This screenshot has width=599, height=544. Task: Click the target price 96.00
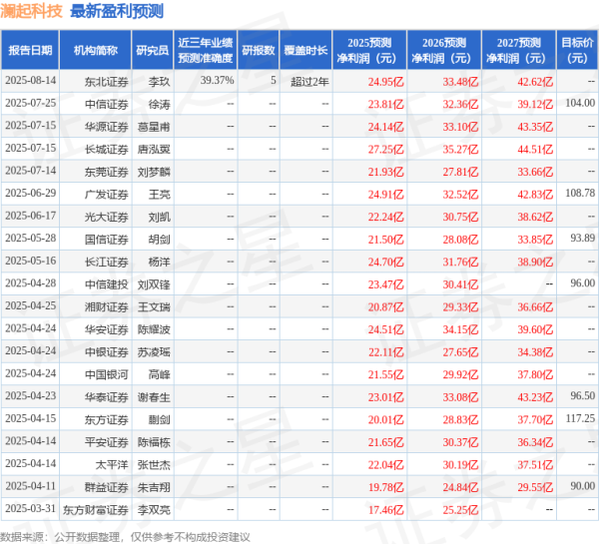(583, 283)
